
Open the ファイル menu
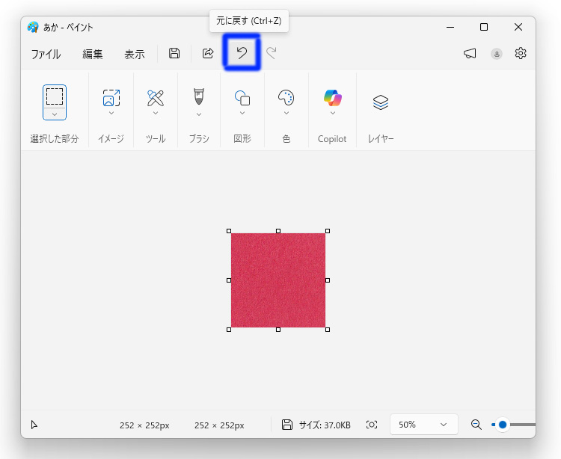[46, 54]
